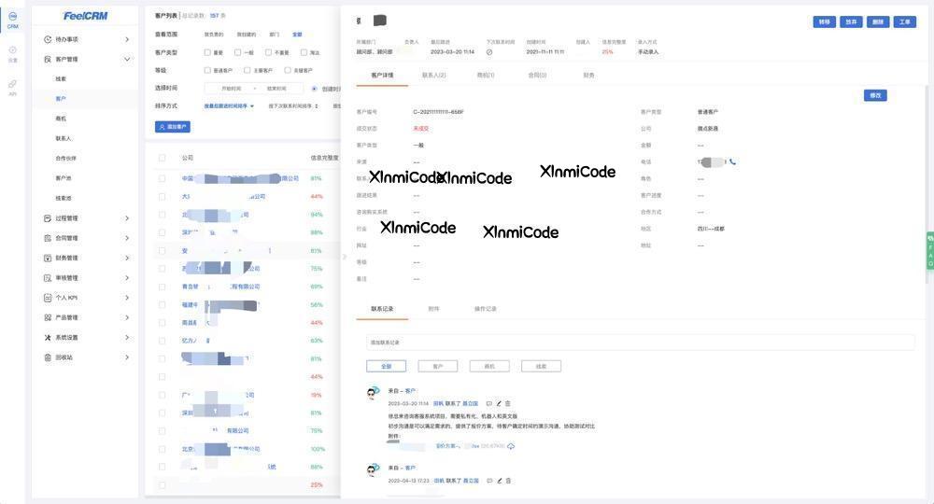Open the 按最后跟进时间排序 sort dropdown
The width and height of the screenshot is (934, 504).
point(229,106)
